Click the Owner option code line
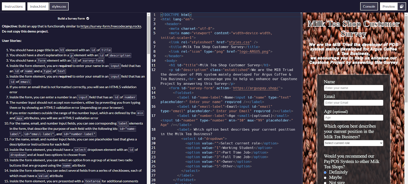The width and height of the screenshot is (408, 184). (219, 162)
